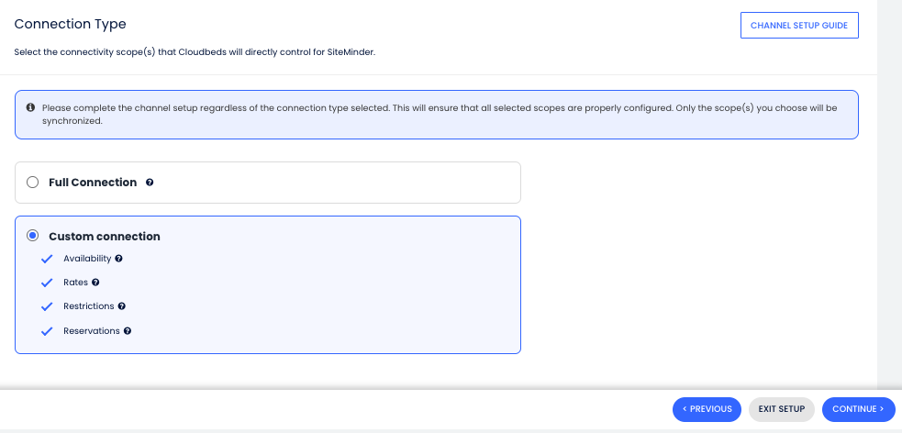Click the Full Connection help icon
This screenshot has height=433, width=902.
[x=150, y=183]
